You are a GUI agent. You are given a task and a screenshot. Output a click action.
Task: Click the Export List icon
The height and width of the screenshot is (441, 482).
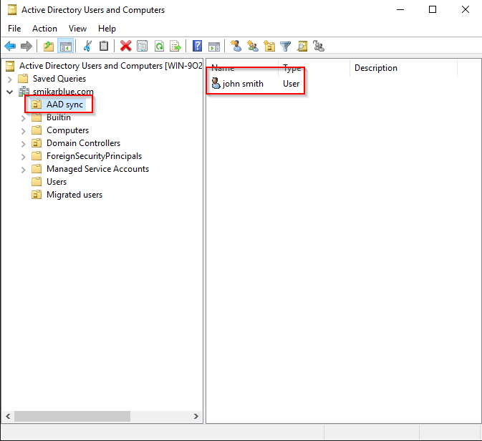tap(175, 46)
